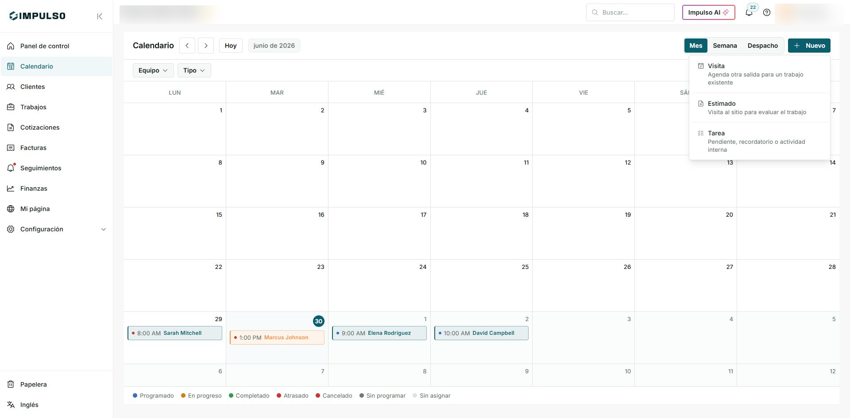The height and width of the screenshot is (418, 850).
Task: Click the Visita calendar icon in menu
Action: pos(701,66)
